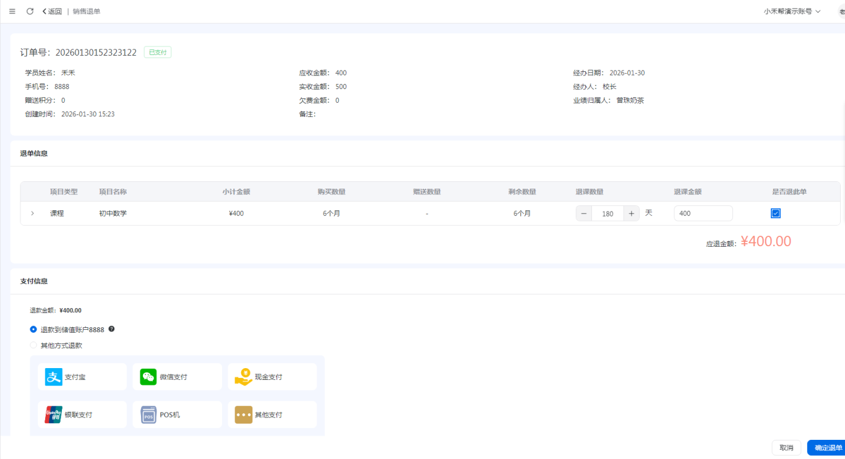Increase refund days with plus button

pyautogui.click(x=631, y=213)
